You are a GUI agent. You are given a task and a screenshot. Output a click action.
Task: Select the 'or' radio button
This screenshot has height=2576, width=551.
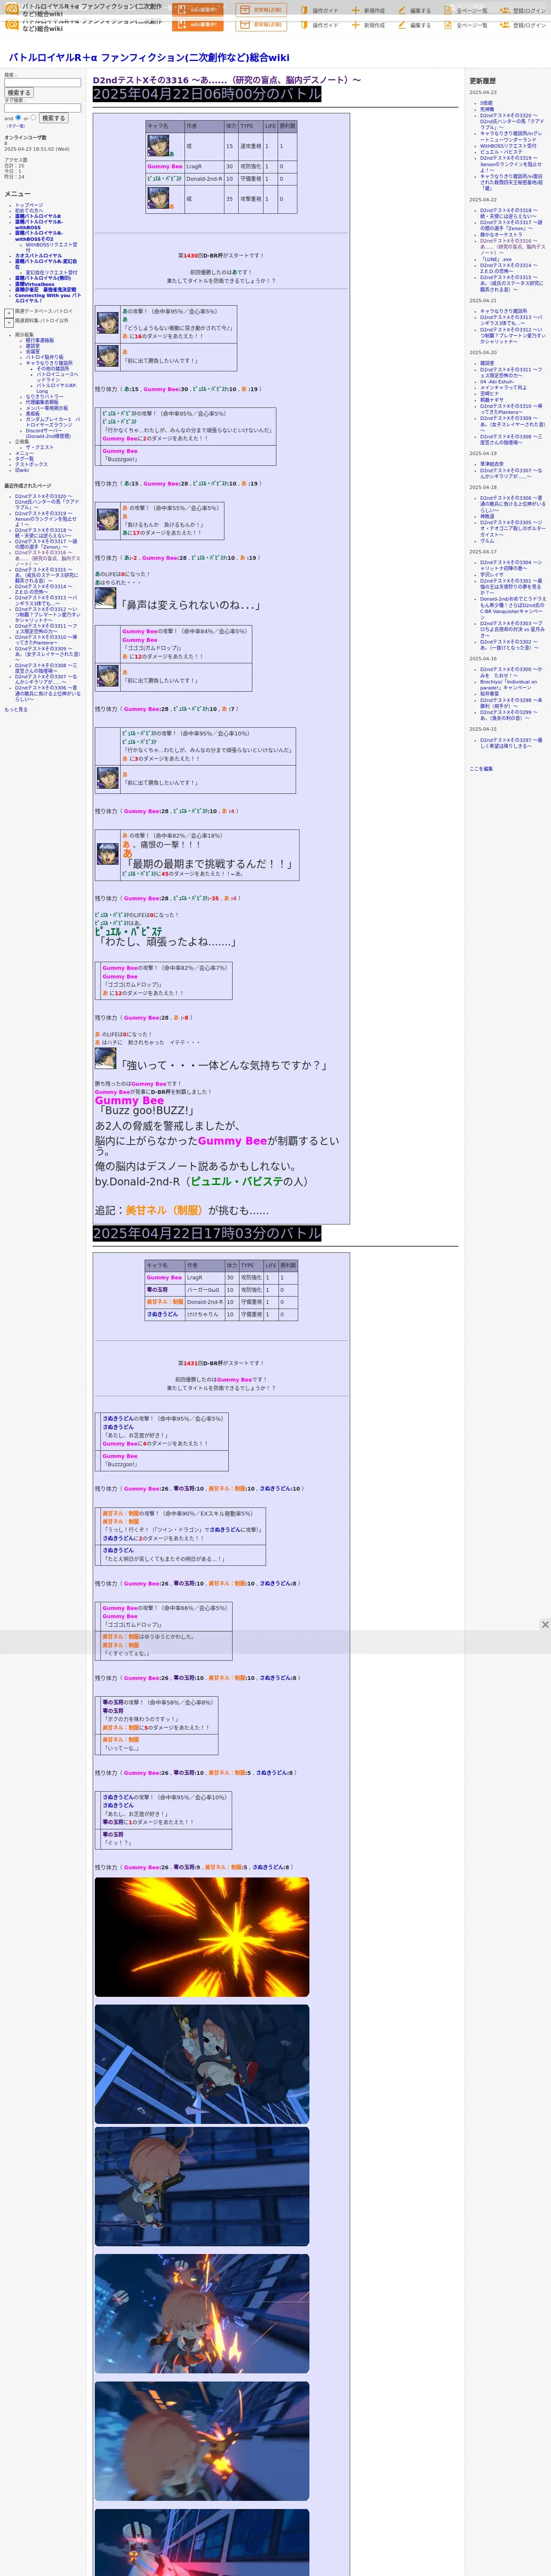click(x=33, y=117)
